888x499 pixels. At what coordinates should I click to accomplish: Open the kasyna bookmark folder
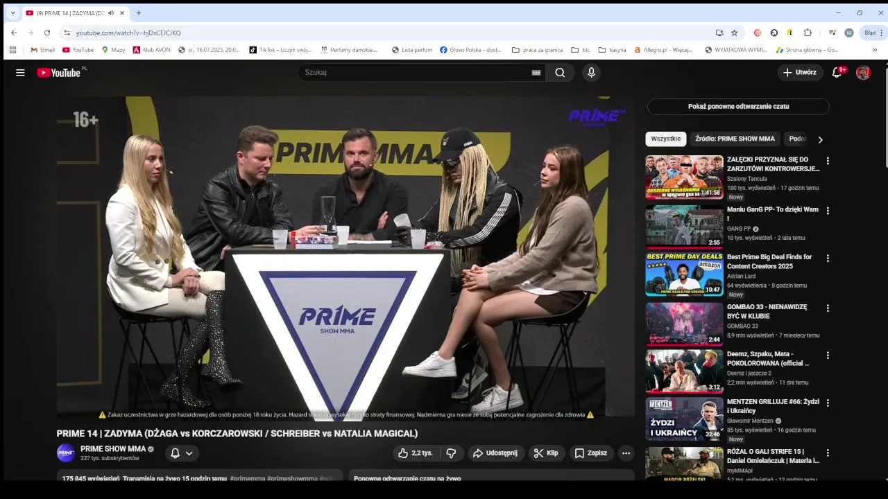pos(612,50)
